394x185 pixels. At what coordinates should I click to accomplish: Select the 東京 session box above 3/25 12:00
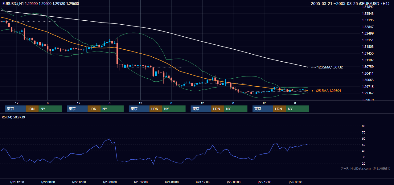pyautogui.click(x=263, y=109)
